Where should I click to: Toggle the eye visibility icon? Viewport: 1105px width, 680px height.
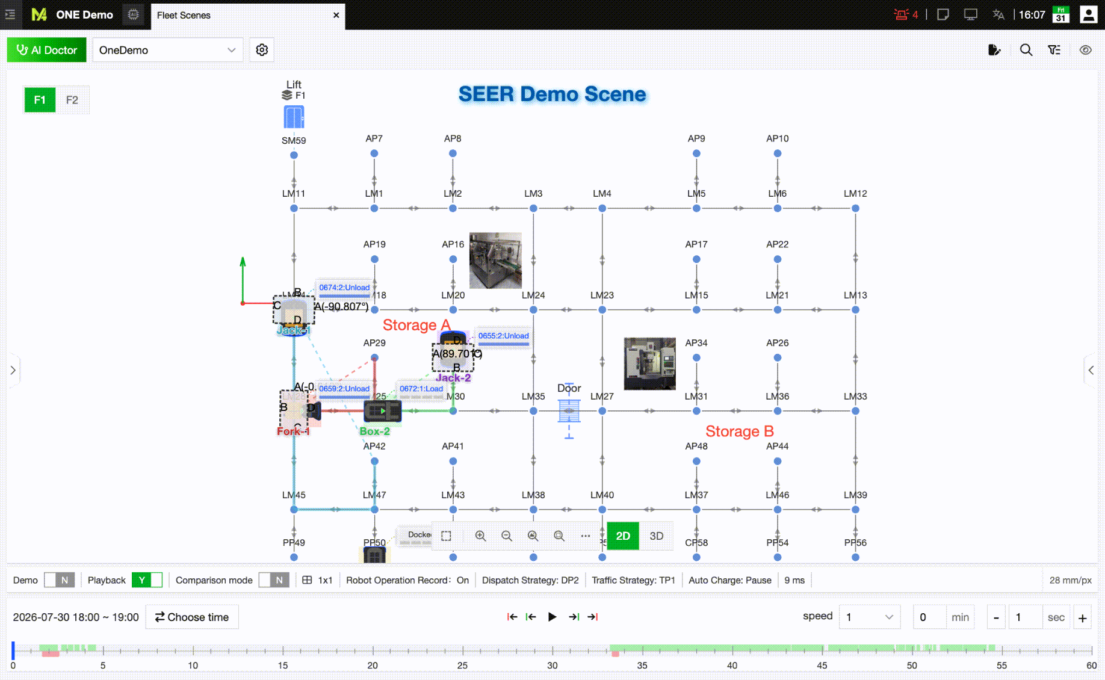coord(1085,50)
